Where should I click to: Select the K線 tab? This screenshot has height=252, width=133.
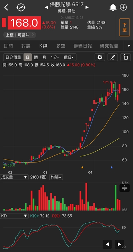[x=43, y=46]
